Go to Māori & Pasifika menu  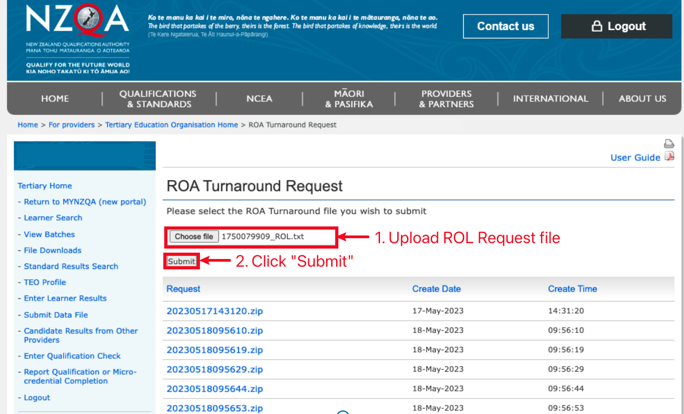pyautogui.click(x=349, y=99)
